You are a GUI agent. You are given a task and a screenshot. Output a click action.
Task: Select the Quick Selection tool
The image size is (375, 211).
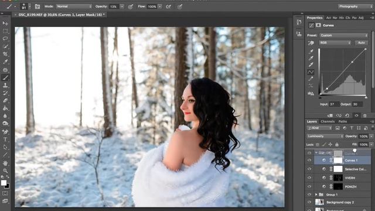[x=5, y=46]
